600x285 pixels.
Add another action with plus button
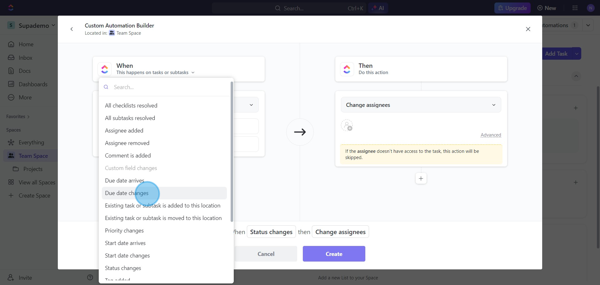(x=421, y=178)
